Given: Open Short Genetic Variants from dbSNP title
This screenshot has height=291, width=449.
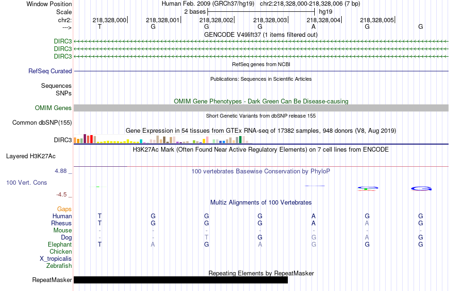Looking at the screenshot, I should [x=261, y=116].
